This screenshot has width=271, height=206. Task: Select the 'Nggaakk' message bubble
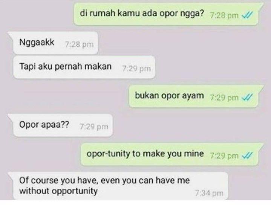click(53, 43)
